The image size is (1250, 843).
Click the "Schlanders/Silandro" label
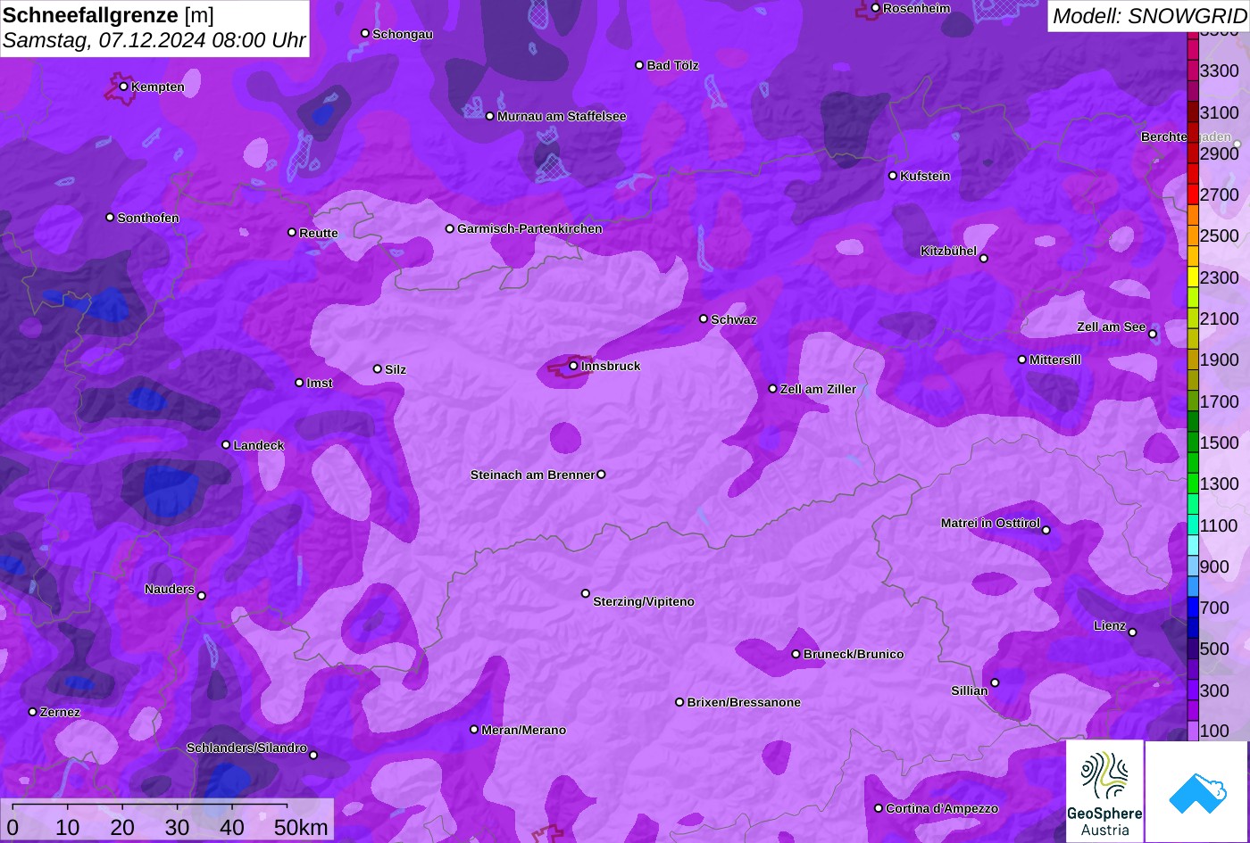pos(246,748)
